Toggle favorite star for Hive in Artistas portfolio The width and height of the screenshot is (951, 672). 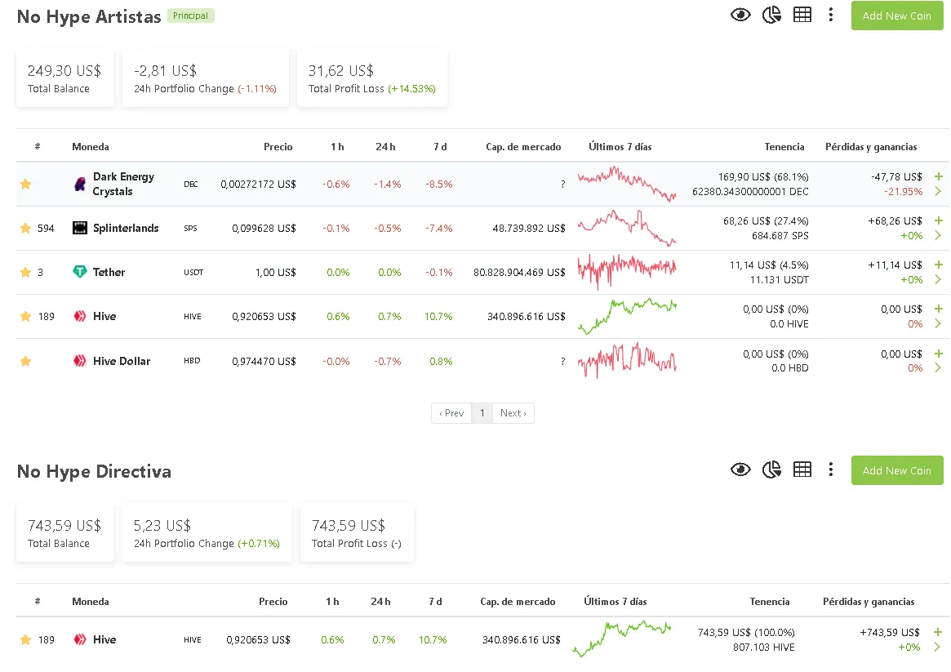click(x=25, y=316)
